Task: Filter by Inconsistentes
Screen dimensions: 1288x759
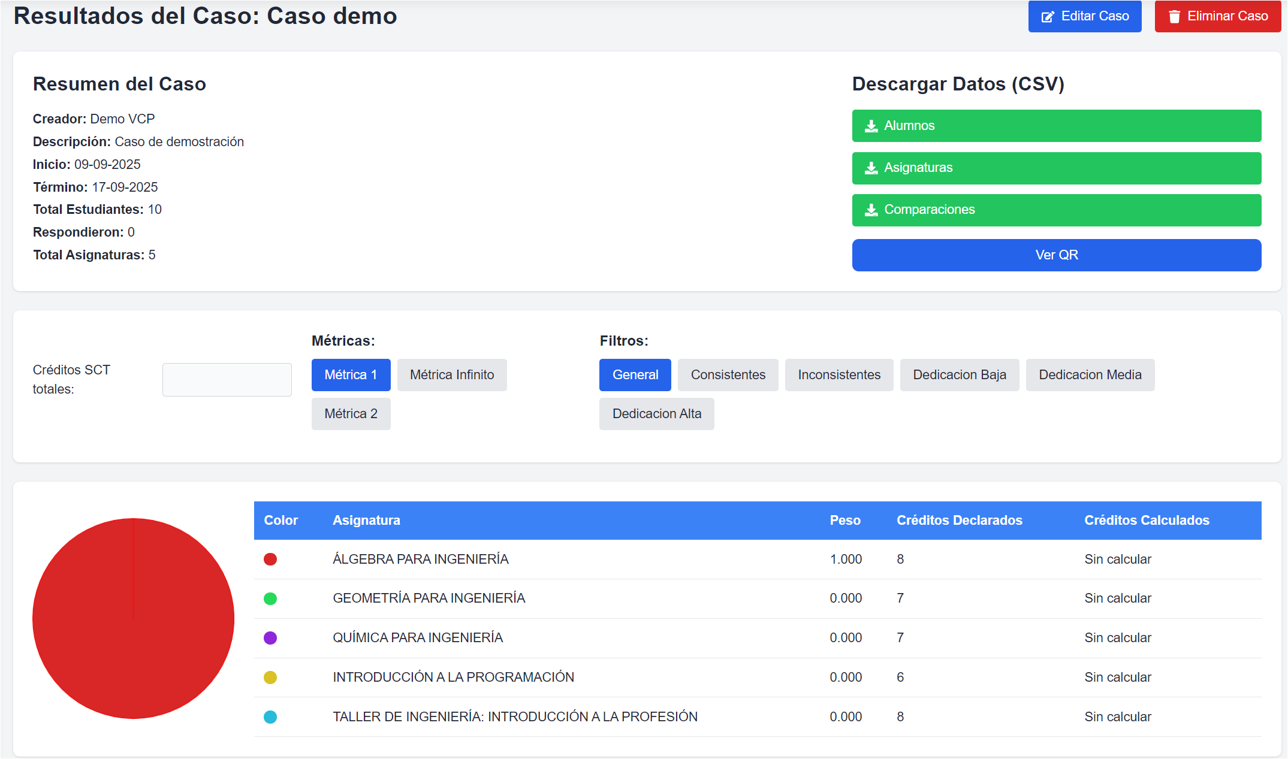Action: point(838,375)
